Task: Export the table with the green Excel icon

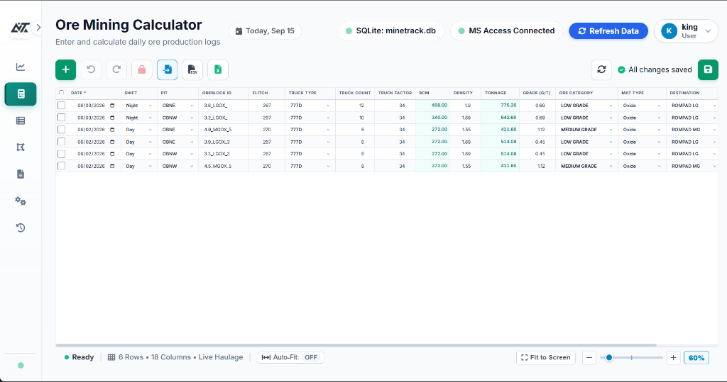Action: pyautogui.click(x=218, y=70)
